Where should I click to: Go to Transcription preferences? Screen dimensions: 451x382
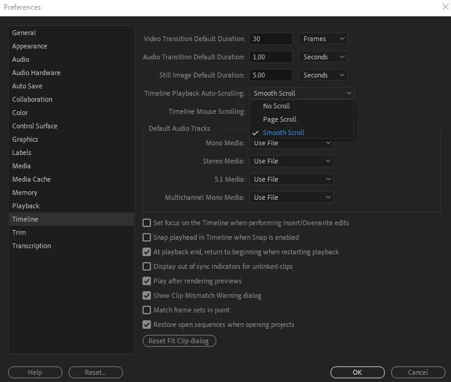tap(72, 246)
